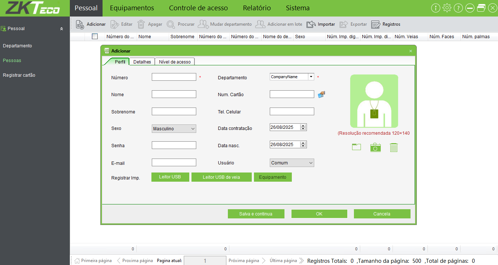Open the Controle de acesso menu
498x265 pixels.
click(x=198, y=8)
